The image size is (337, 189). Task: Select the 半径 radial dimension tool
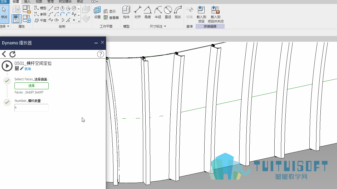pos(158,13)
